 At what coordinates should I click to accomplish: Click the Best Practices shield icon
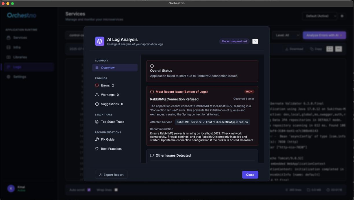pos(97,149)
